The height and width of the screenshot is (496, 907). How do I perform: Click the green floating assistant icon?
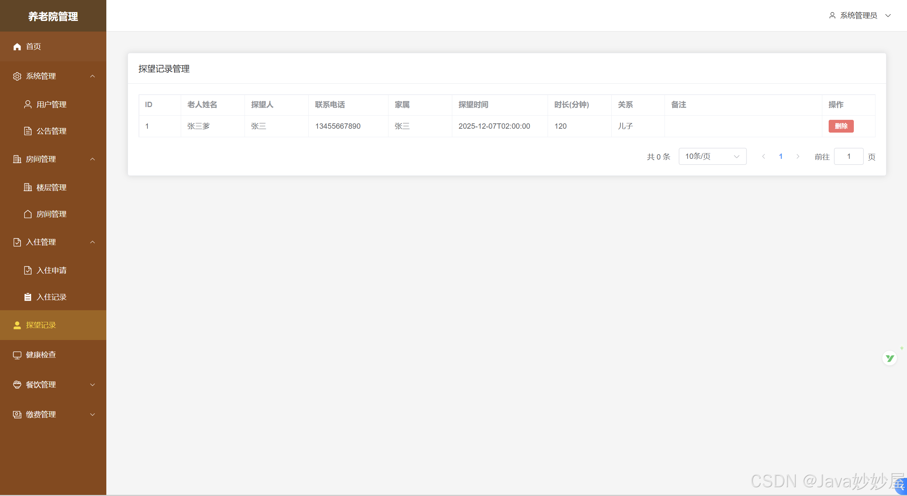889,358
